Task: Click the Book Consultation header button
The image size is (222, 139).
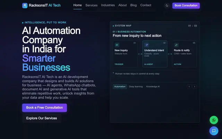Action: pos(186,6)
